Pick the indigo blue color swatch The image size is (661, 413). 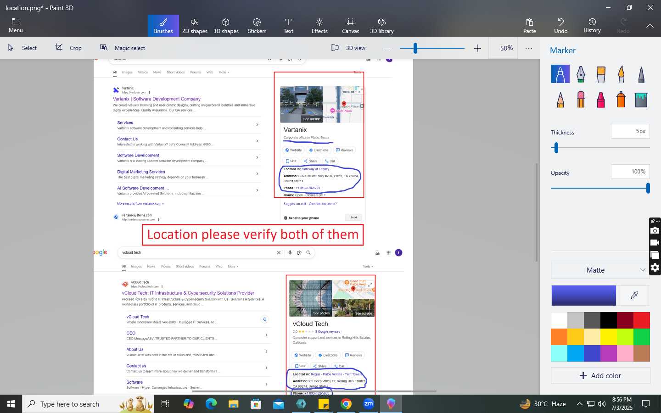[x=592, y=353]
